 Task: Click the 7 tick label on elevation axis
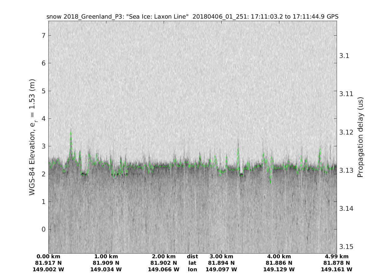pyautogui.click(x=44, y=36)
